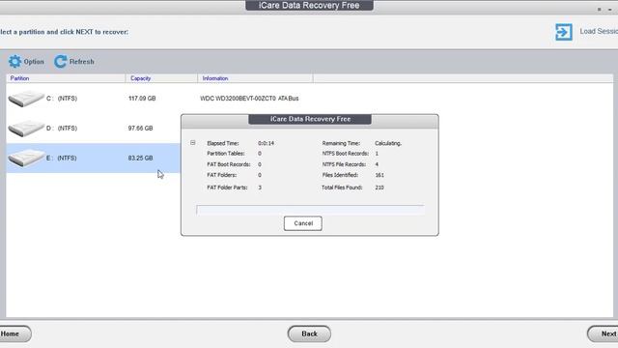
Task: Click the Next button
Action: [x=603, y=333]
